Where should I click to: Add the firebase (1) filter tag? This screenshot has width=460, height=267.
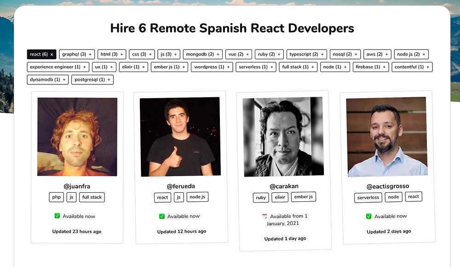[371, 67]
